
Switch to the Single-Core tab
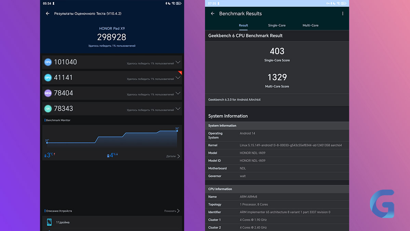point(277,25)
